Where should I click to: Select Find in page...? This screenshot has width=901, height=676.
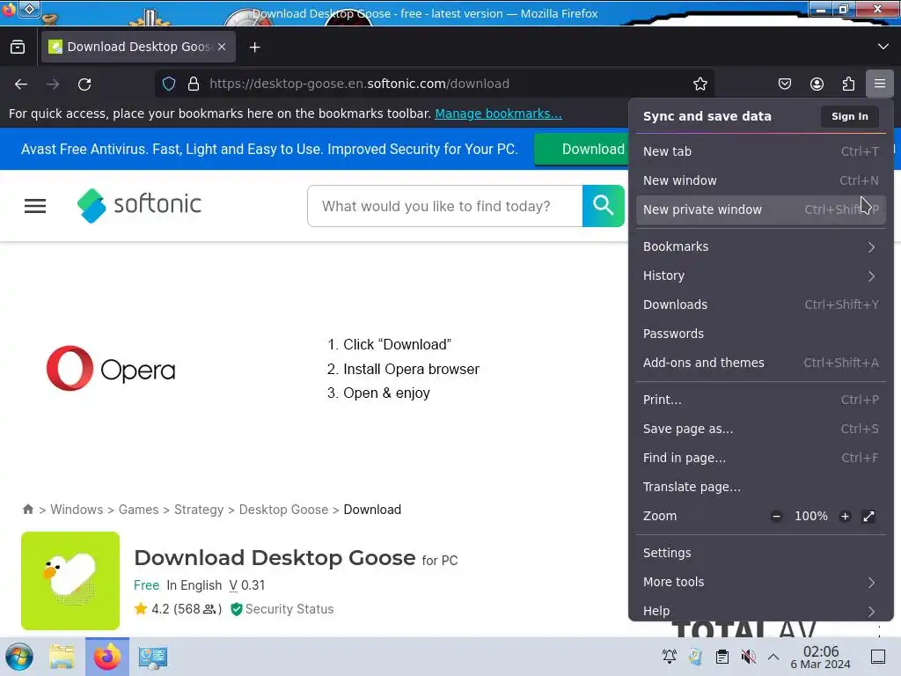click(x=761, y=458)
